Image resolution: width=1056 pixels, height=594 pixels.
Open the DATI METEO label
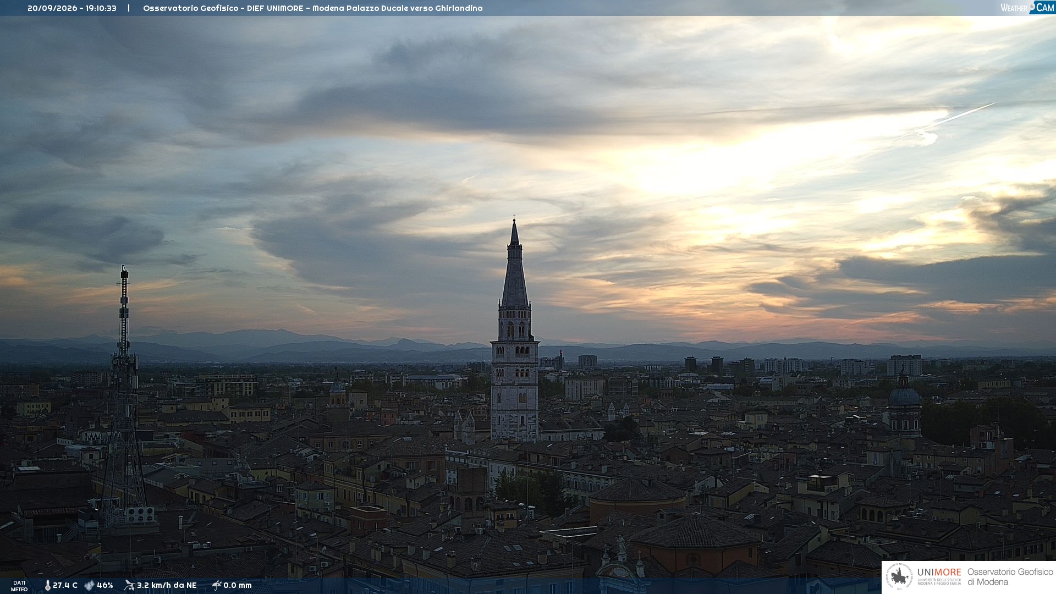pyautogui.click(x=19, y=586)
